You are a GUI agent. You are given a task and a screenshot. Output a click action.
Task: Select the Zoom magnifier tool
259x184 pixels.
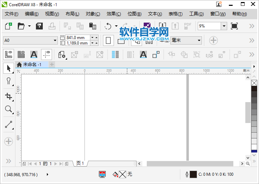9,109
